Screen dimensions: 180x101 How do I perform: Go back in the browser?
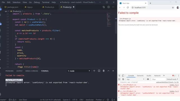point(120,8)
